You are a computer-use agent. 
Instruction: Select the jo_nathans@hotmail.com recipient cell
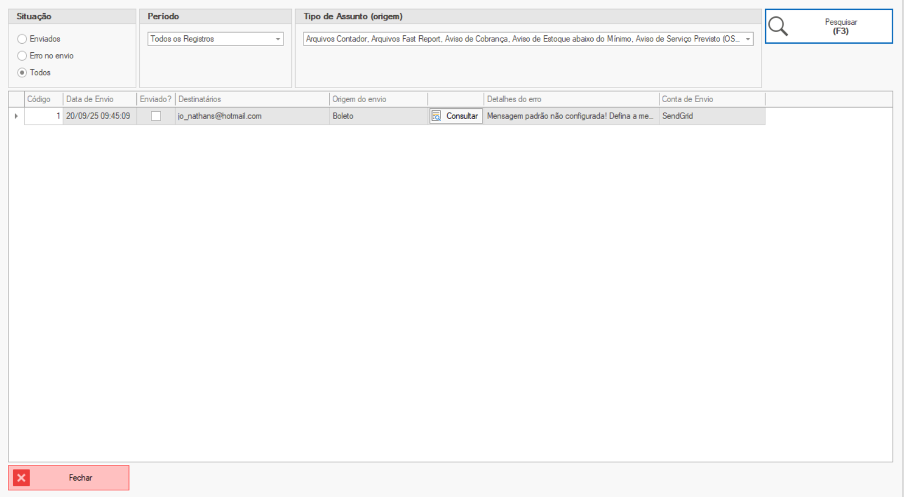(x=220, y=116)
